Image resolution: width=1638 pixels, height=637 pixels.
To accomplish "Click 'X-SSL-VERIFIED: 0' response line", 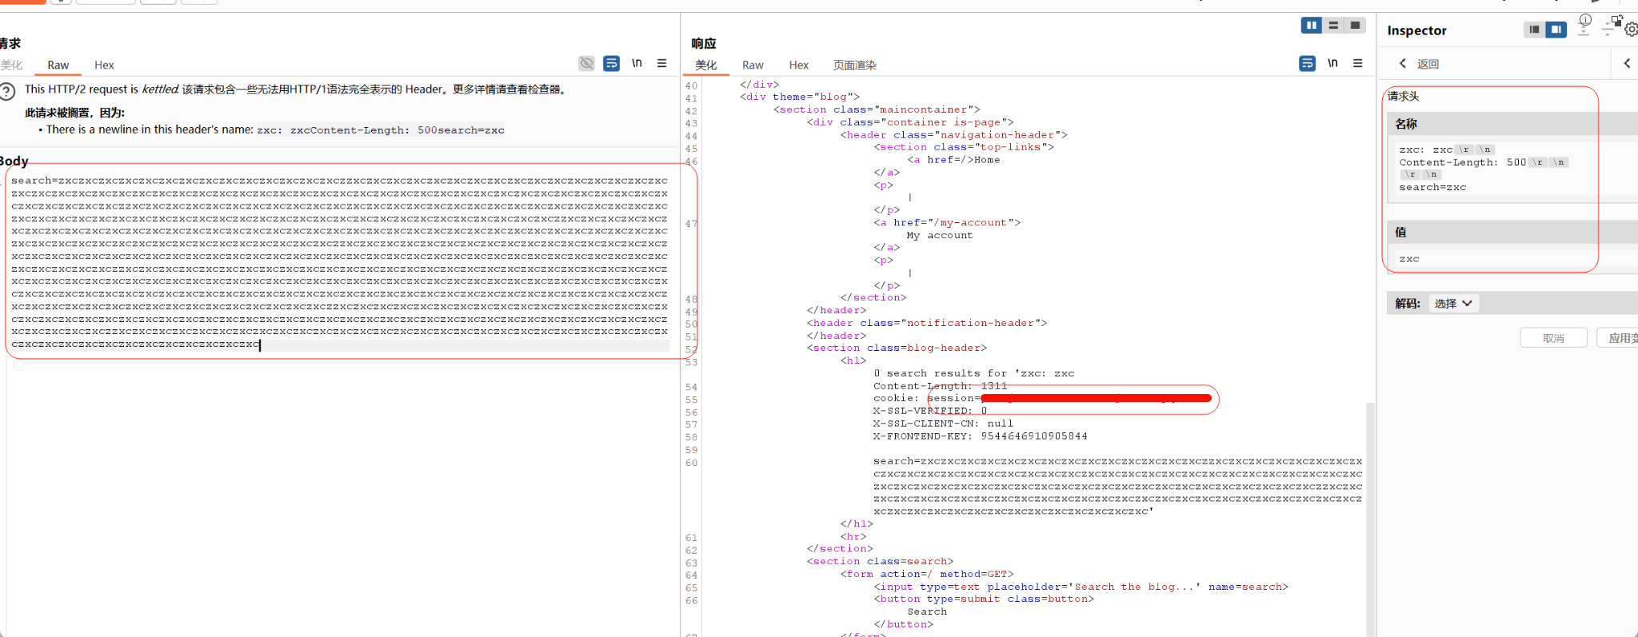I will pos(930,411).
